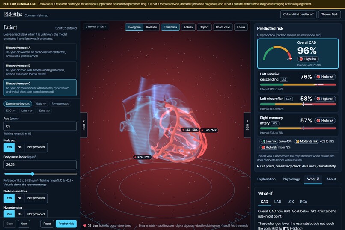Open the Echo 3/3 section
This screenshot has width=345, height=230.
click(44, 111)
